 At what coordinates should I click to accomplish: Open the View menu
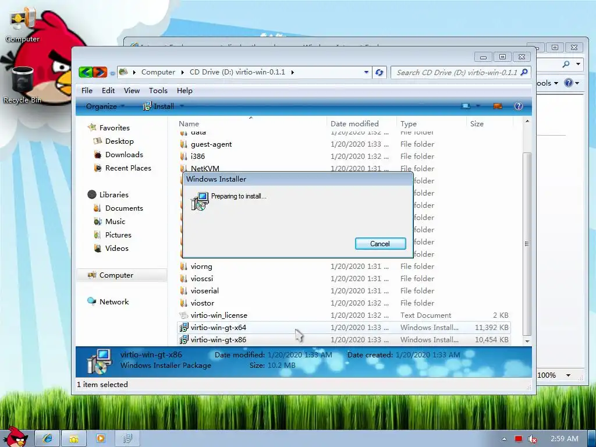132,90
